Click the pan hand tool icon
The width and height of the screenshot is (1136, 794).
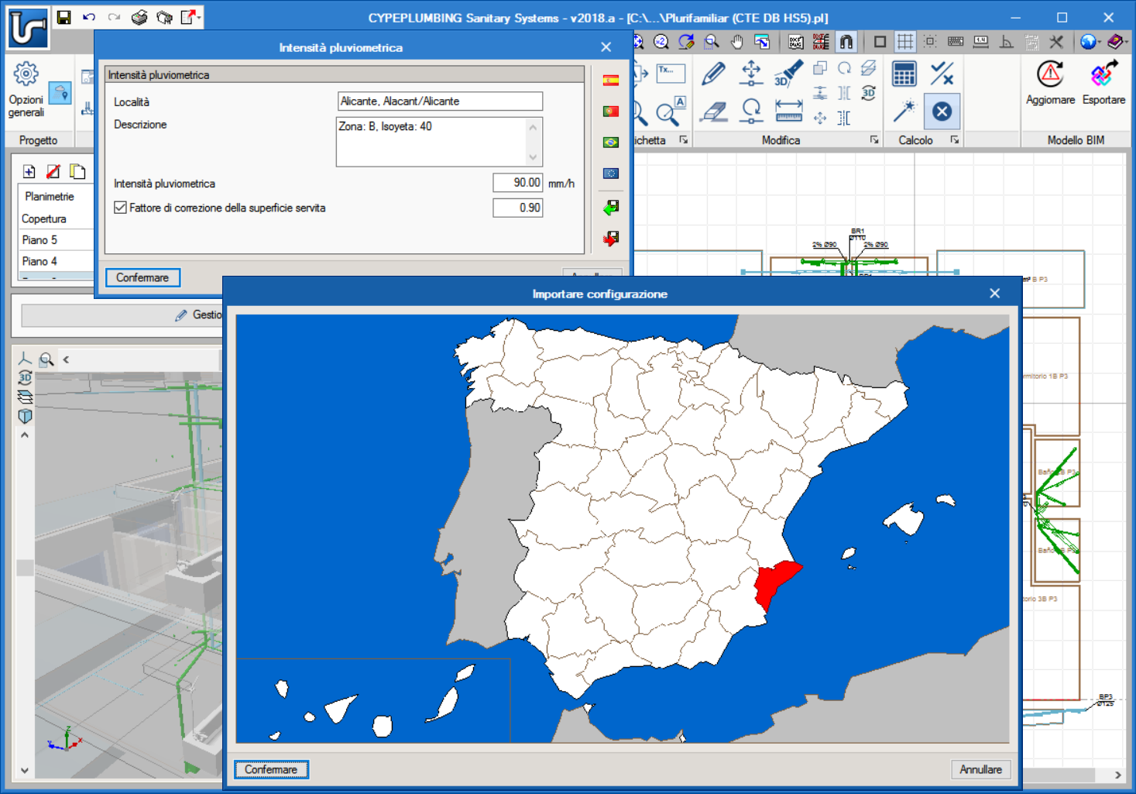point(737,42)
